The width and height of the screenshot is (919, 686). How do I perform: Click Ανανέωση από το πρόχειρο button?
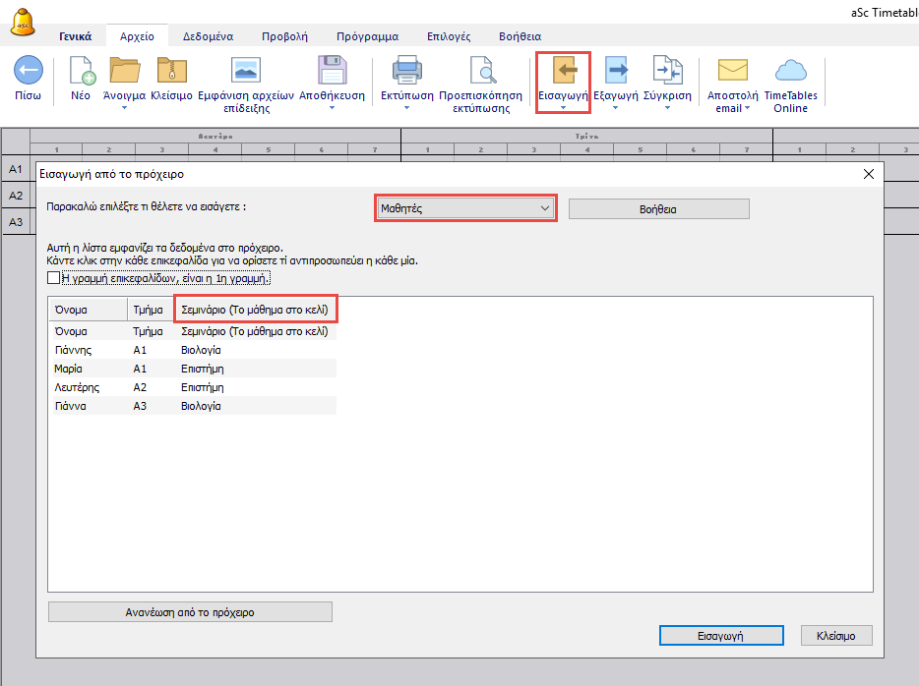(190, 611)
